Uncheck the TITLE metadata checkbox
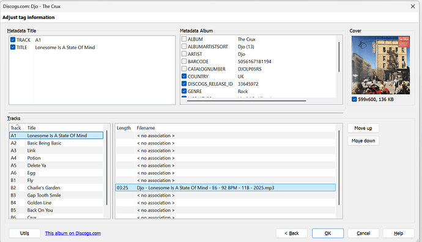The height and width of the screenshot is (242, 422). [13, 47]
